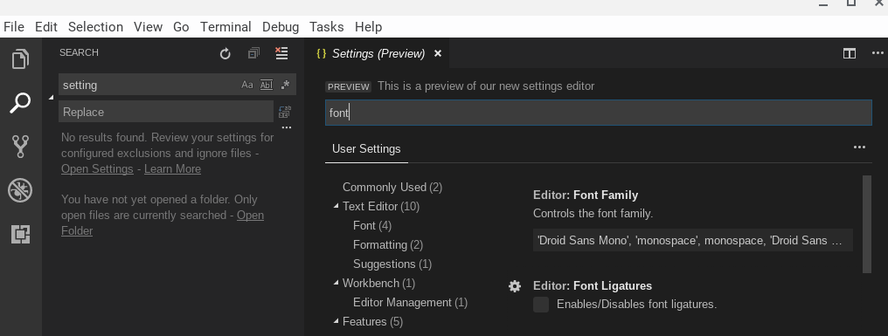This screenshot has width=888, height=336.
Task: Collapse the Features settings group
Action: (336, 321)
